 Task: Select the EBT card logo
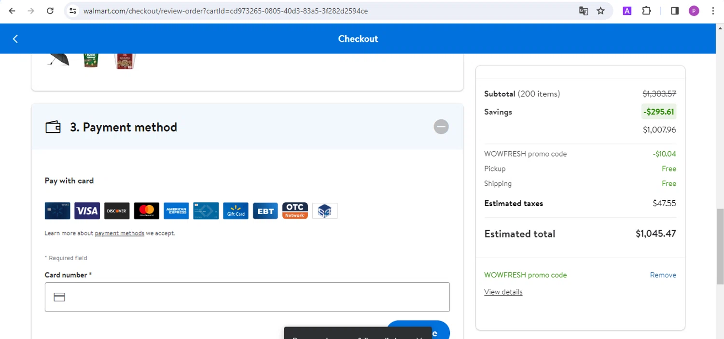(x=265, y=211)
